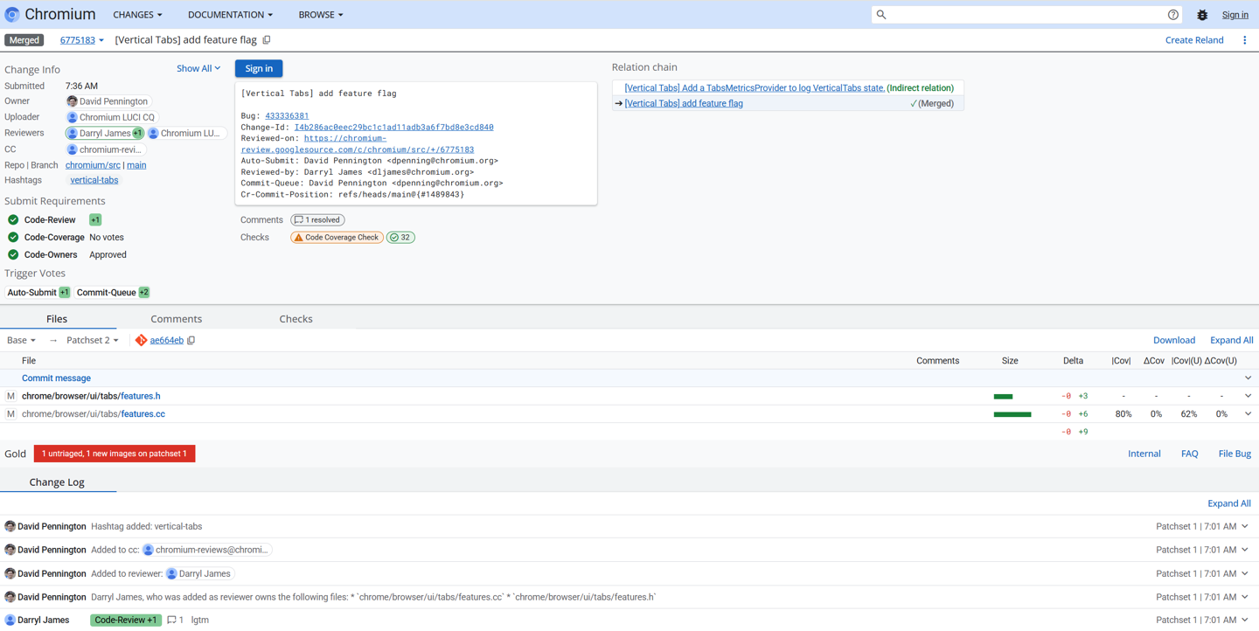Click the blue Sign in button

(259, 68)
